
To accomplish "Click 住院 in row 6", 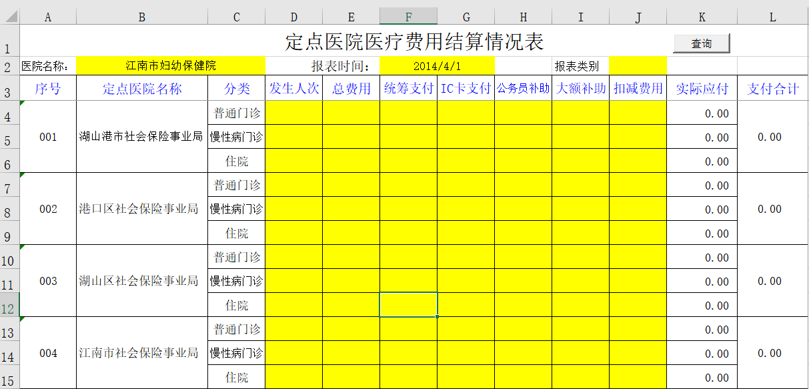I will (x=237, y=161).
